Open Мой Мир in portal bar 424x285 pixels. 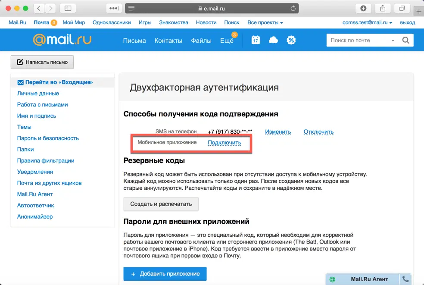(x=74, y=22)
